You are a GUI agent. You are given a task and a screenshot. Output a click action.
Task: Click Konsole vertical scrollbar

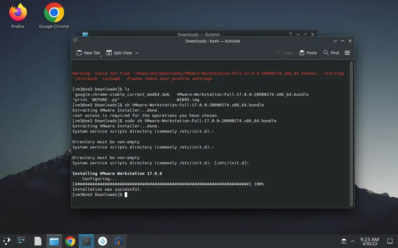point(351,134)
